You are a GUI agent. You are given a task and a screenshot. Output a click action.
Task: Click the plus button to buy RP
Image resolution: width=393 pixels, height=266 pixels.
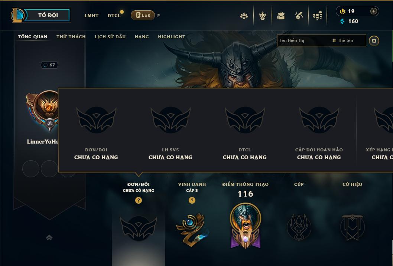(373, 11)
